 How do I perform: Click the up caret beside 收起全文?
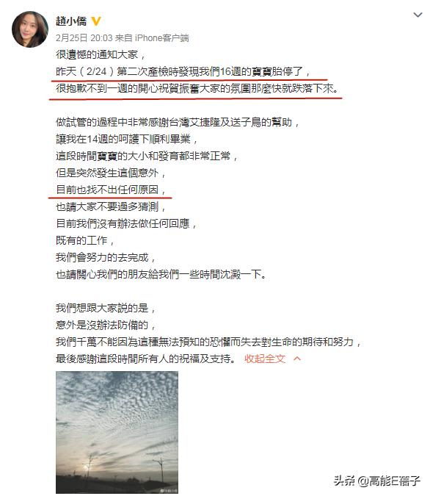pyautogui.click(x=297, y=359)
